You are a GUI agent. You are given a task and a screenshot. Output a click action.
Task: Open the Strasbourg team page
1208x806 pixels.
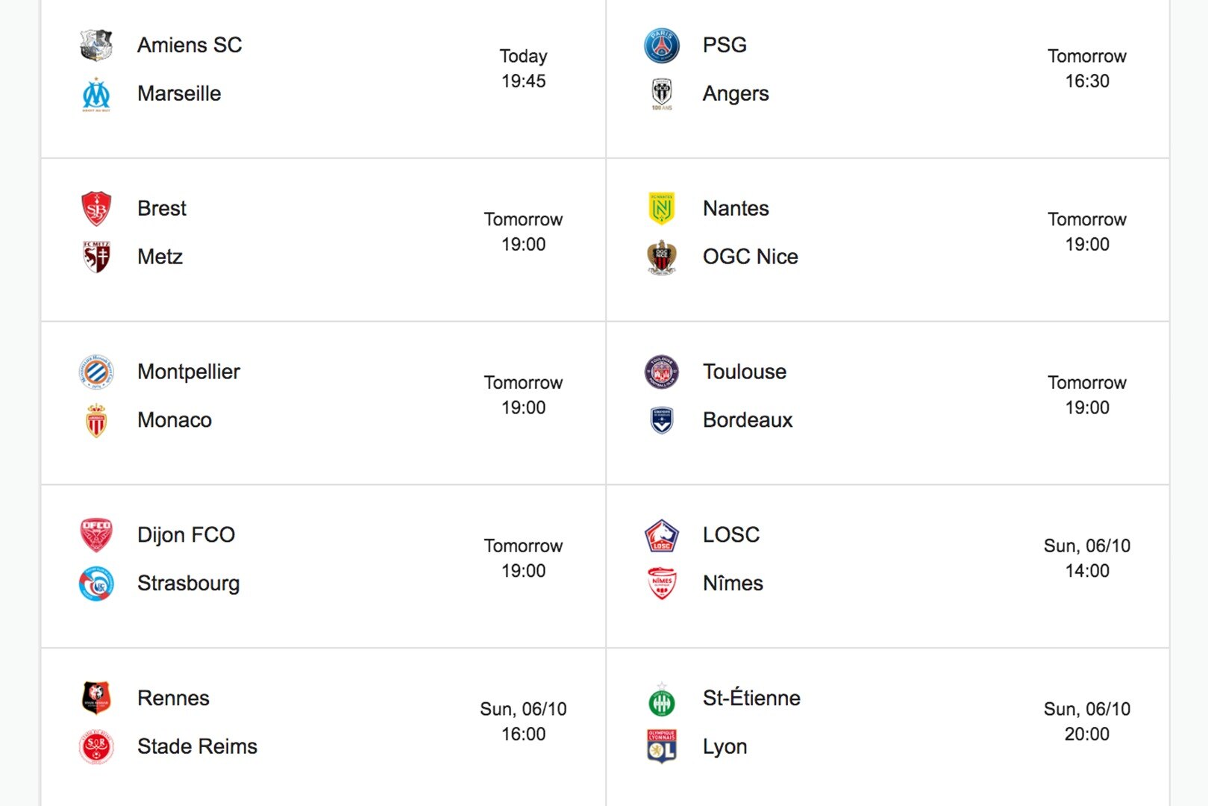coord(188,583)
